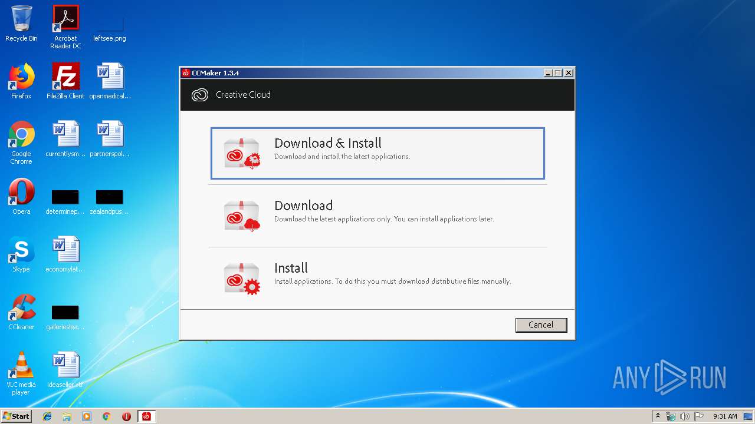This screenshot has height=424, width=755.
Task: Choose the Download only option
Action: pyautogui.click(x=377, y=216)
